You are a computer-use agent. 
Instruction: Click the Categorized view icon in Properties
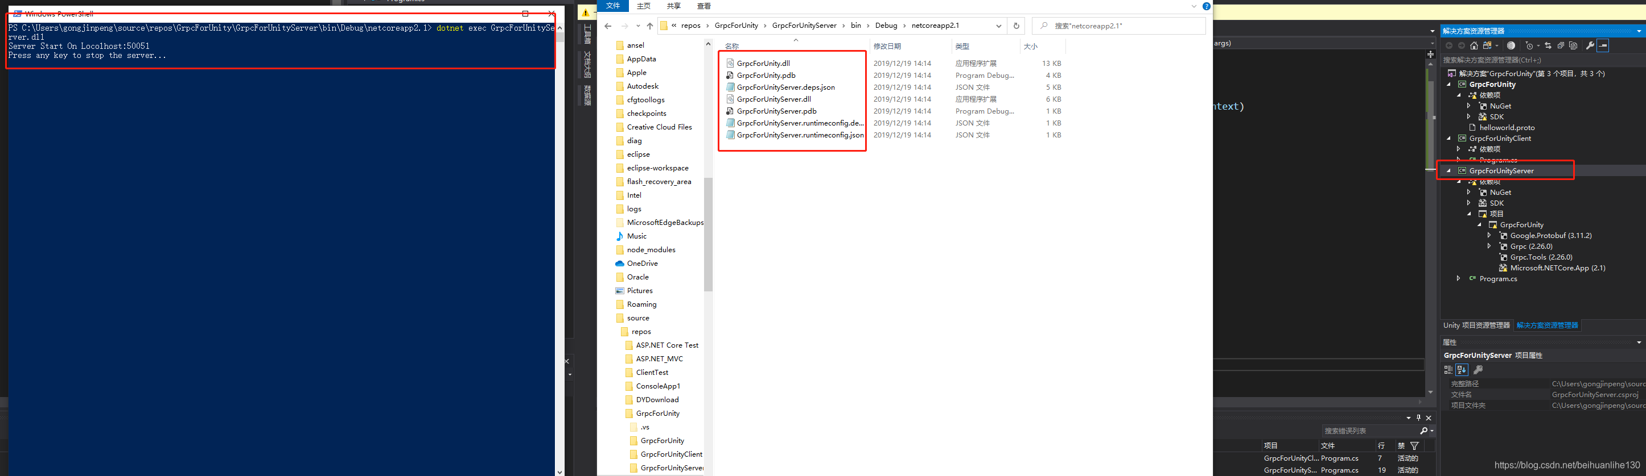click(1448, 369)
